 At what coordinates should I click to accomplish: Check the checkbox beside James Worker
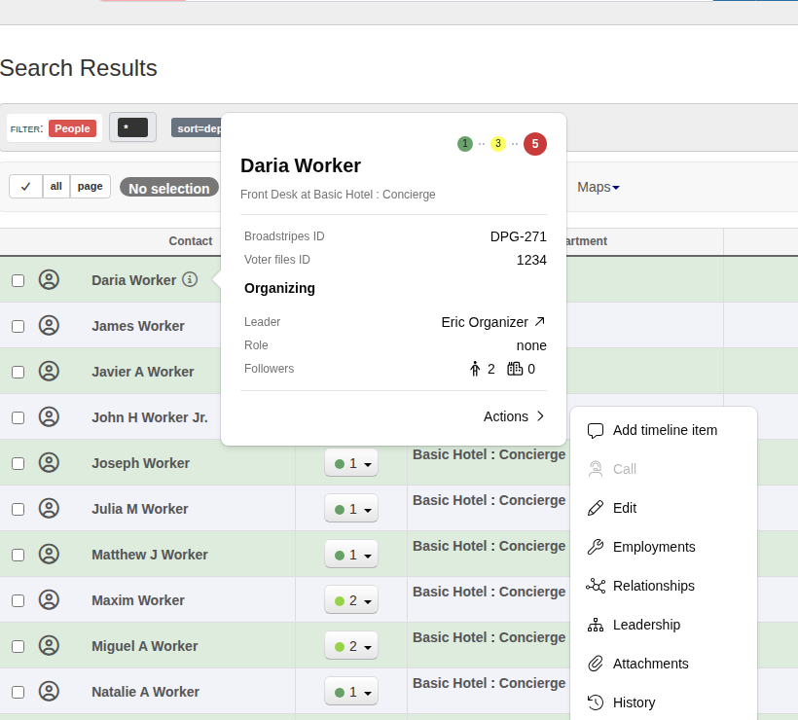coord(18,325)
